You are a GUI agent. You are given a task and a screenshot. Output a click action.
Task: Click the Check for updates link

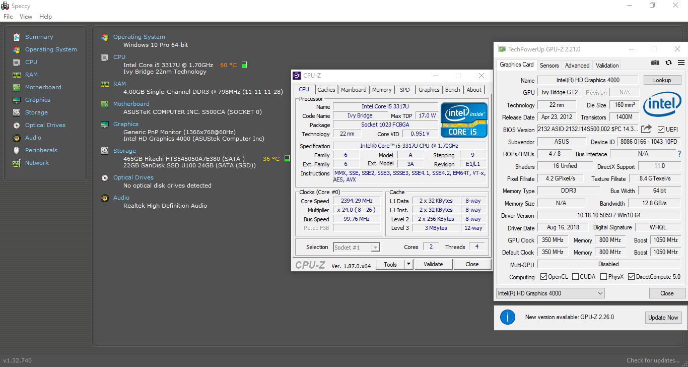tap(653, 360)
